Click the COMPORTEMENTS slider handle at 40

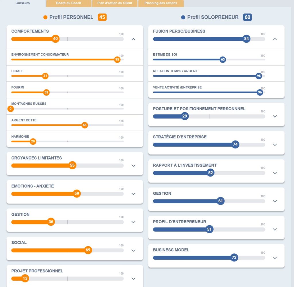(x=56, y=39)
